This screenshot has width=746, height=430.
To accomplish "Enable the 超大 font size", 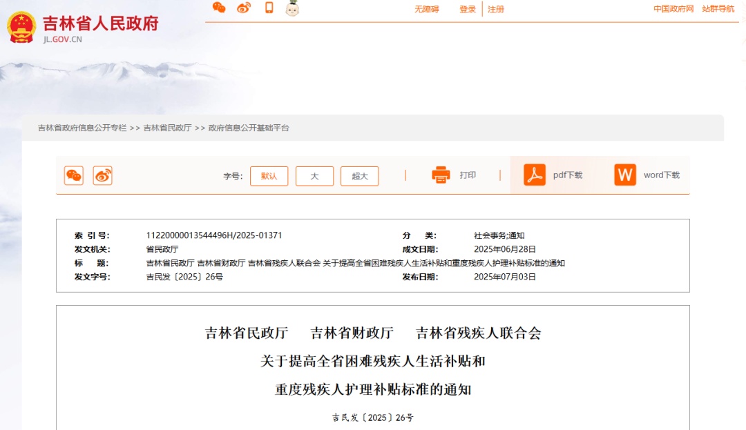I will point(359,176).
